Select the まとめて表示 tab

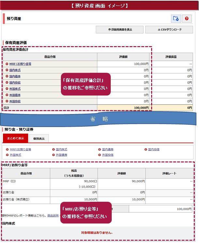click(x=16, y=138)
